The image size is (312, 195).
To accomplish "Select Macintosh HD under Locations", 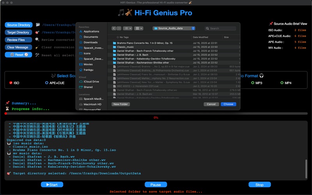I will tap(92, 104).
